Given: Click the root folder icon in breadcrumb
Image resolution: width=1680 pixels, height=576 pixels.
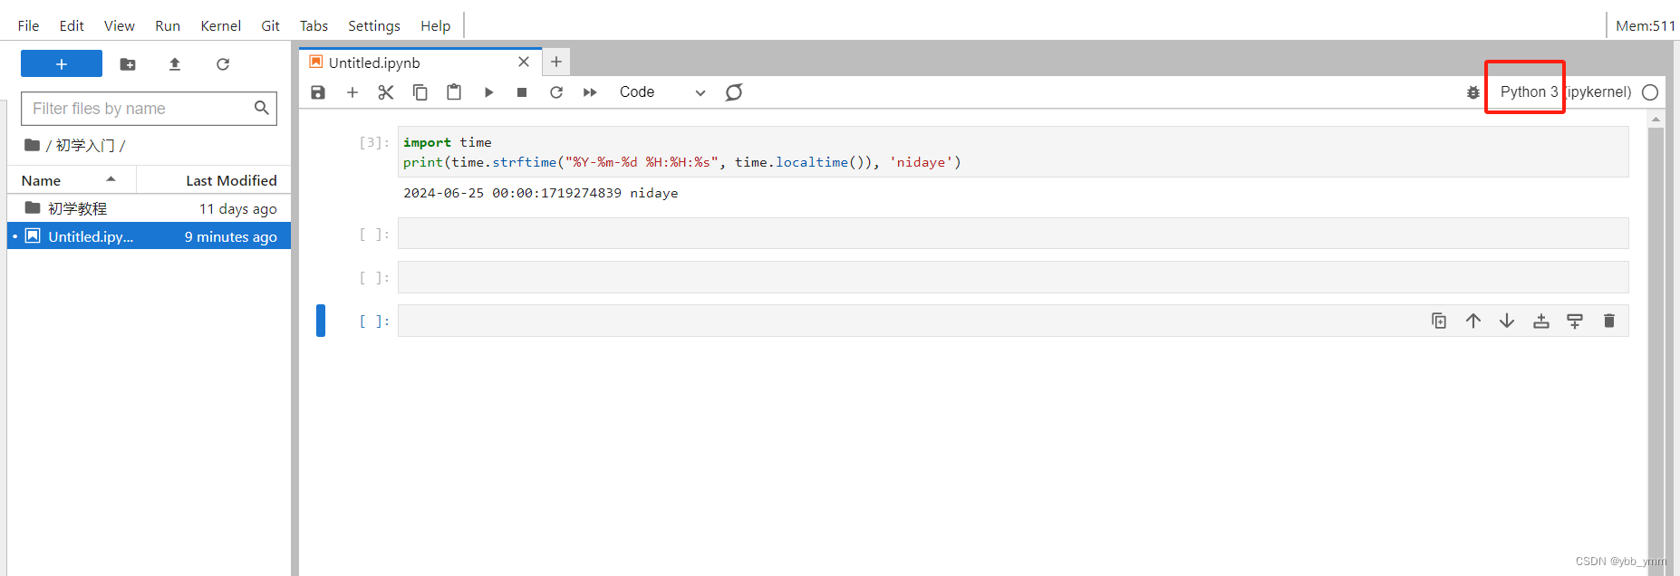Looking at the screenshot, I should click(33, 145).
